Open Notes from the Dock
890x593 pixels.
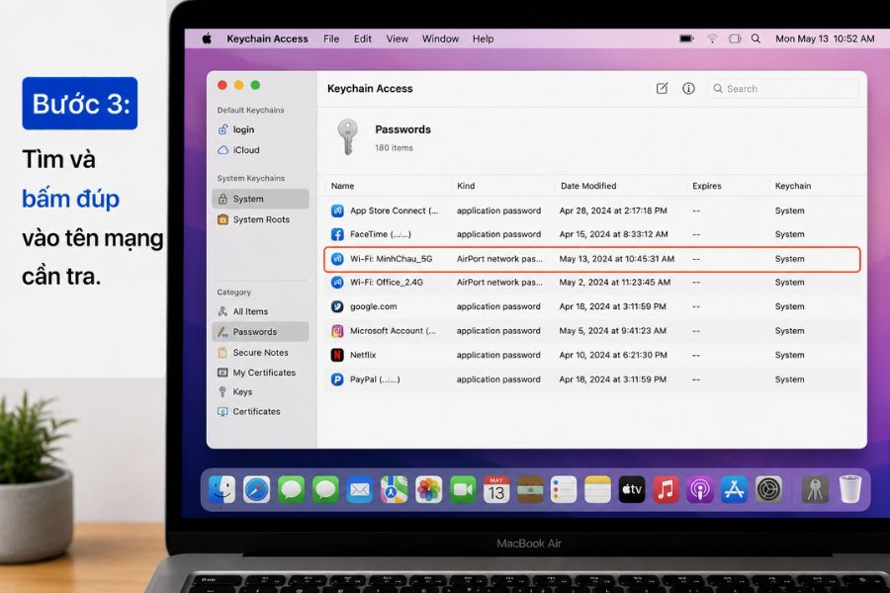click(597, 490)
